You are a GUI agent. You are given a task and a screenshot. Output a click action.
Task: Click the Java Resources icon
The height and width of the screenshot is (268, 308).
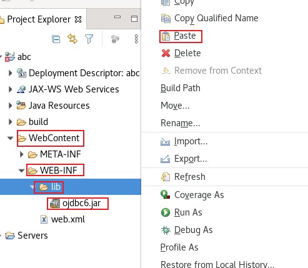[x=21, y=106]
